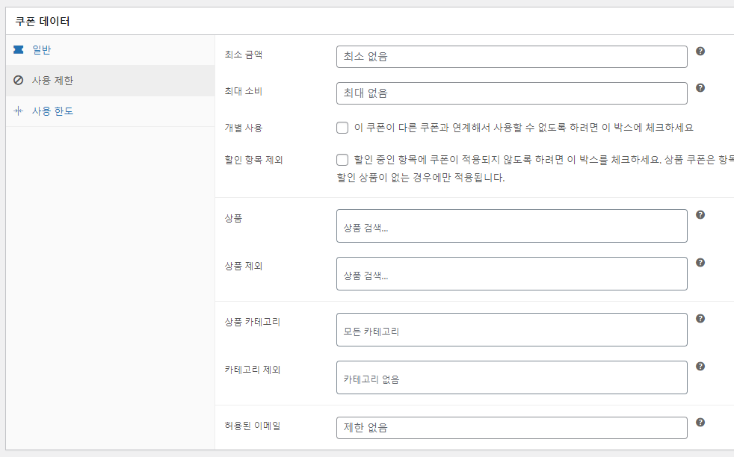
Task: Click the limit icon beside 사용 한도
Action: coord(18,111)
